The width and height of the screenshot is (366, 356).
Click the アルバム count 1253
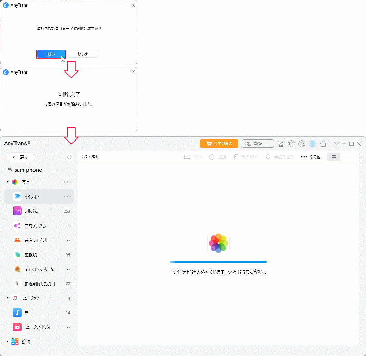pyautogui.click(x=66, y=211)
